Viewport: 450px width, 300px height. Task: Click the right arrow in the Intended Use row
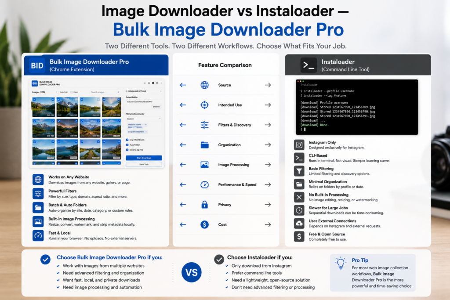(268, 105)
